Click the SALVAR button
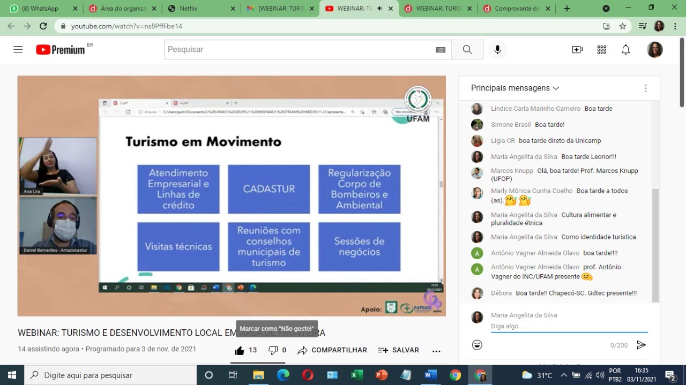Viewport: 686px width, 385px height. click(x=399, y=350)
